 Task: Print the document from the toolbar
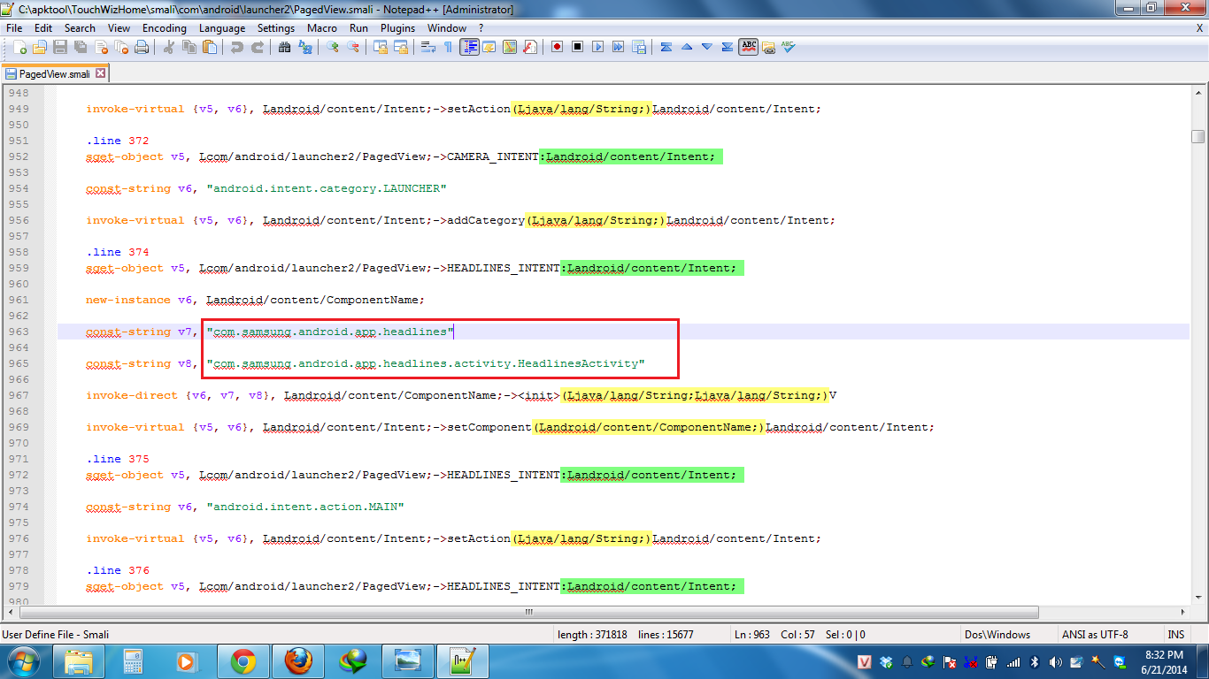pos(142,47)
